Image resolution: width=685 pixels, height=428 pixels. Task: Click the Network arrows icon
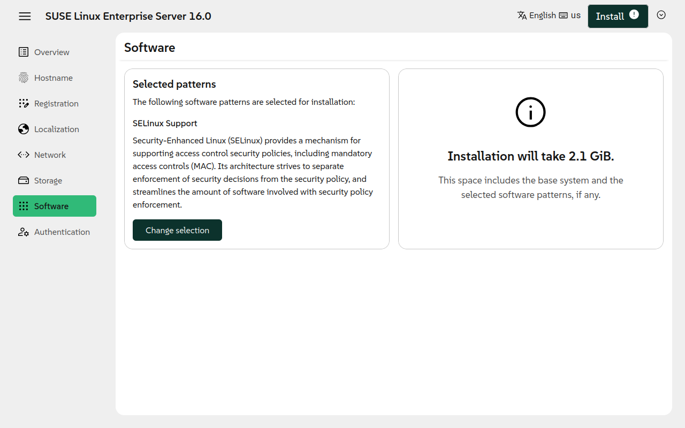click(24, 155)
